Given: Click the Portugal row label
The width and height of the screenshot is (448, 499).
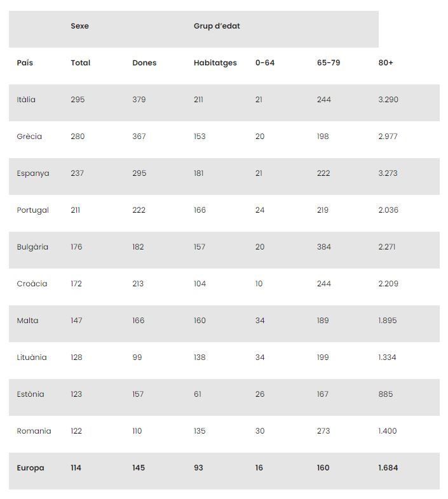Looking at the screenshot, I should pyautogui.click(x=33, y=210).
